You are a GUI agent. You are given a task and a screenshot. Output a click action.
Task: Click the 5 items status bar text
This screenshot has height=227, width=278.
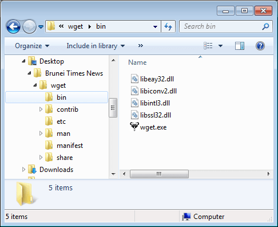(x=17, y=217)
